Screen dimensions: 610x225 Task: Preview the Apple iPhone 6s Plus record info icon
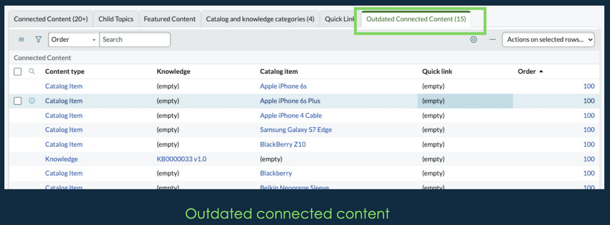(x=32, y=101)
